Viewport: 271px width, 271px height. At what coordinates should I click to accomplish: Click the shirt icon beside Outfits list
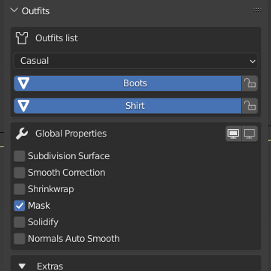(22, 38)
